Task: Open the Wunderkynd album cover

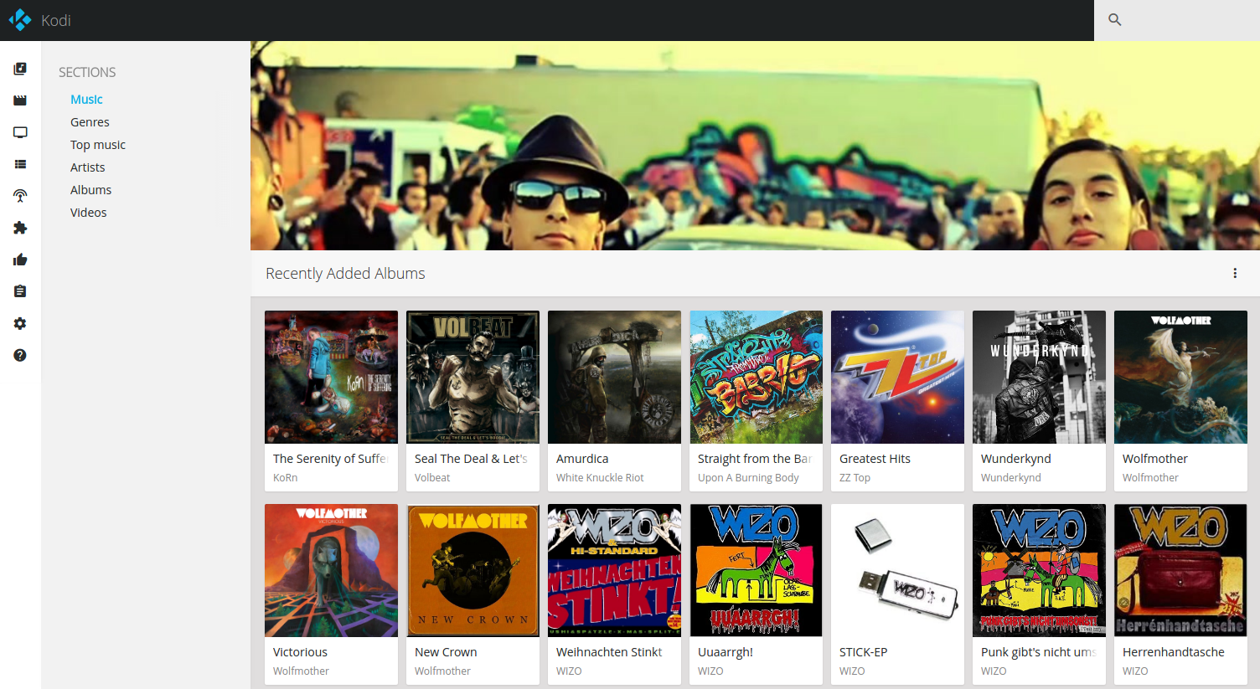Action: [1039, 377]
